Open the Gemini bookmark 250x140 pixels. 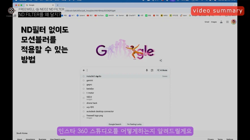coord(120,15)
